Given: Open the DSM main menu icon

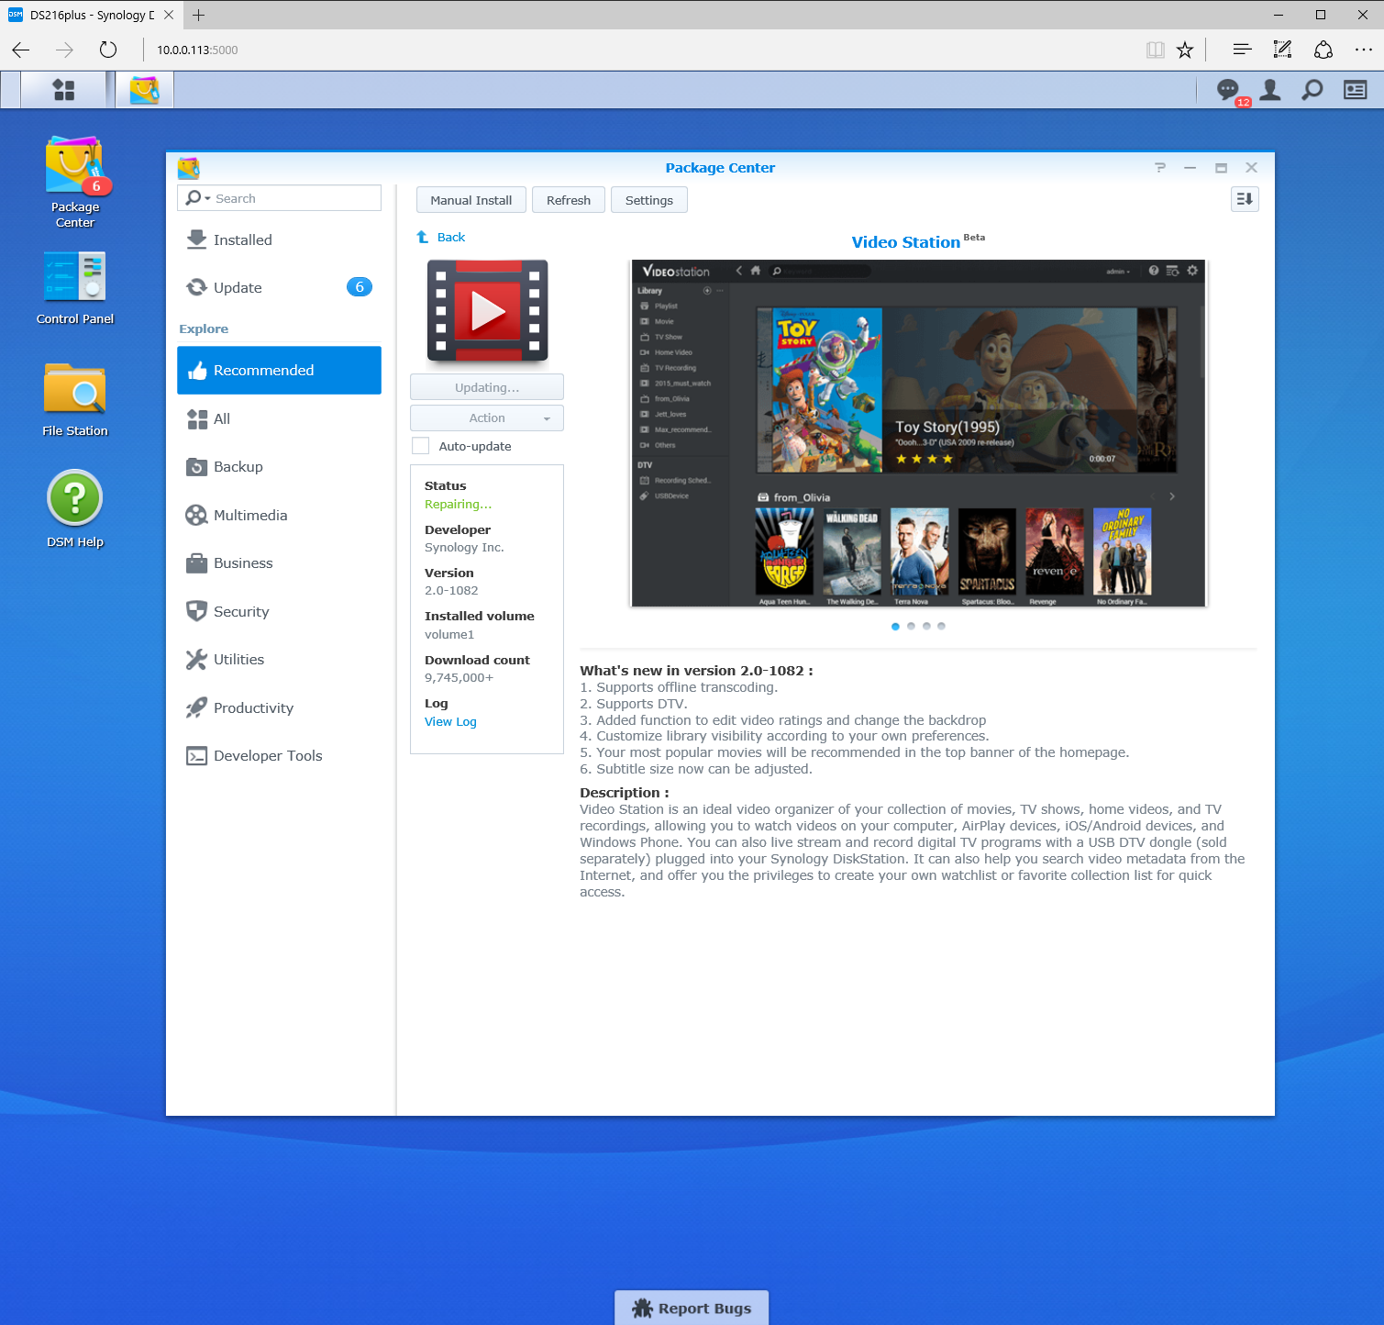Looking at the screenshot, I should (63, 90).
